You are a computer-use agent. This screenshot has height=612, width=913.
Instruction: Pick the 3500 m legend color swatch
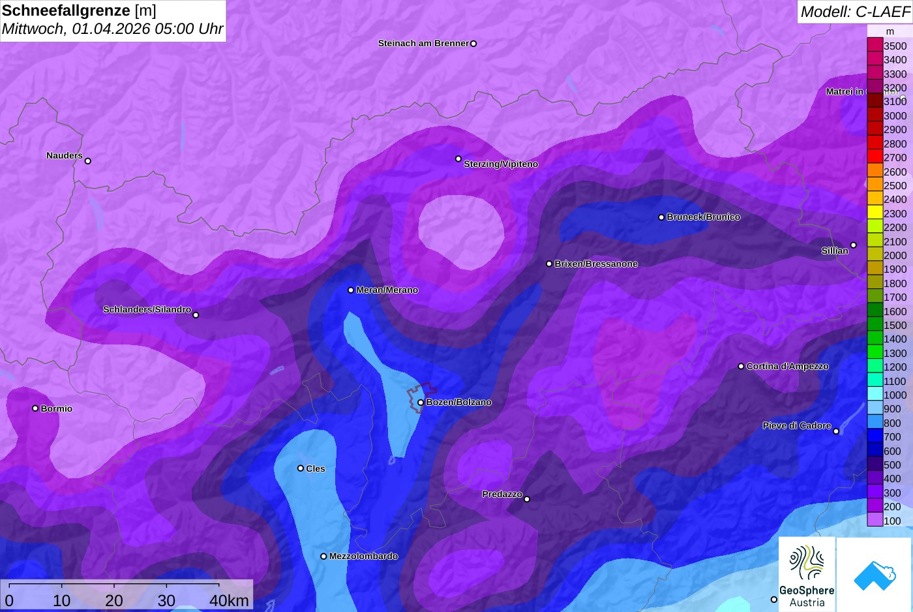(x=875, y=45)
